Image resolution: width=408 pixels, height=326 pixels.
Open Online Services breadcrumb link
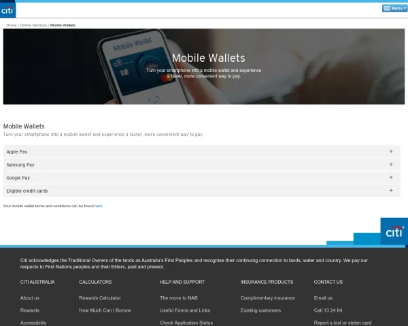pyautogui.click(x=33, y=25)
